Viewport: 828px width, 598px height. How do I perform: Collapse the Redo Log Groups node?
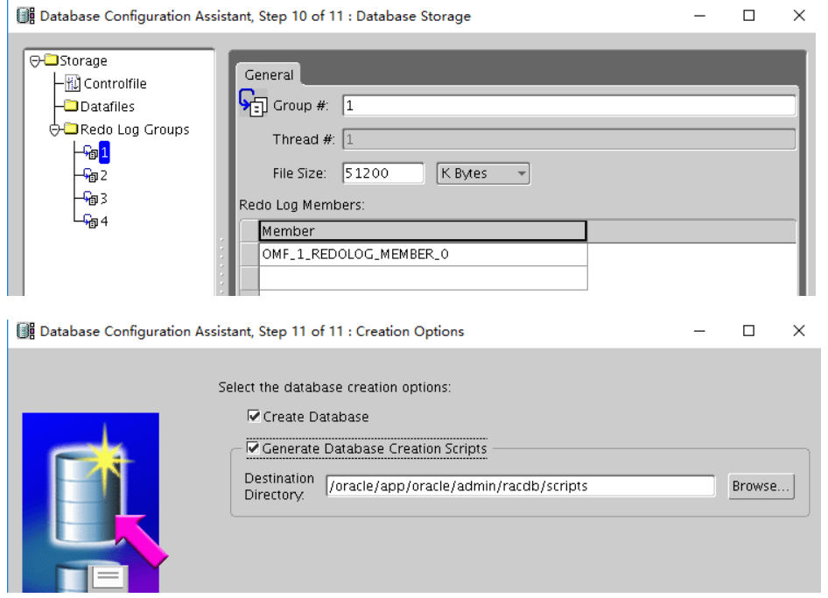pyautogui.click(x=54, y=130)
